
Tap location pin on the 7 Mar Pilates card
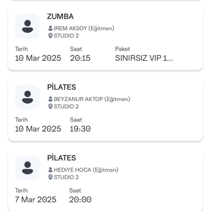pos(50,177)
